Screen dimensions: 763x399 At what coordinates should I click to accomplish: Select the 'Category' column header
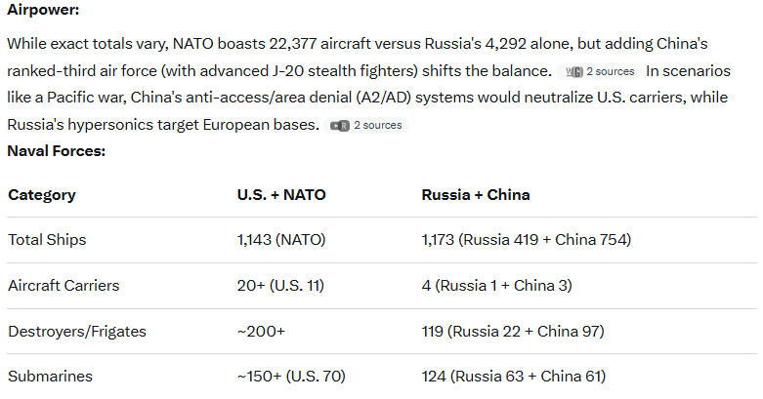pyautogui.click(x=42, y=195)
